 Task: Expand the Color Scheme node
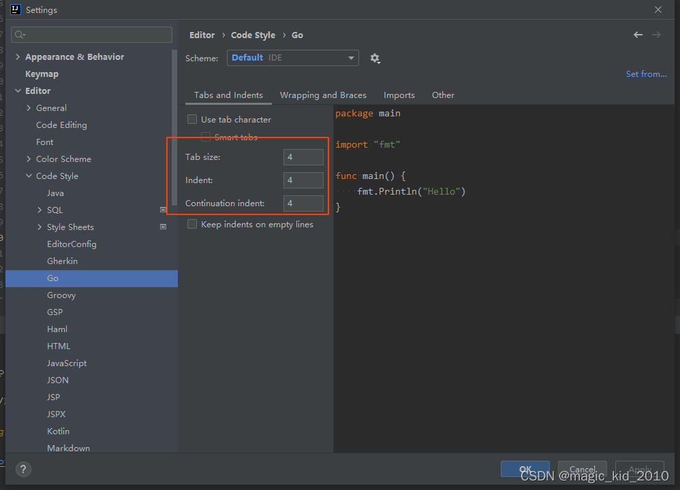pyautogui.click(x=29, y=159)
